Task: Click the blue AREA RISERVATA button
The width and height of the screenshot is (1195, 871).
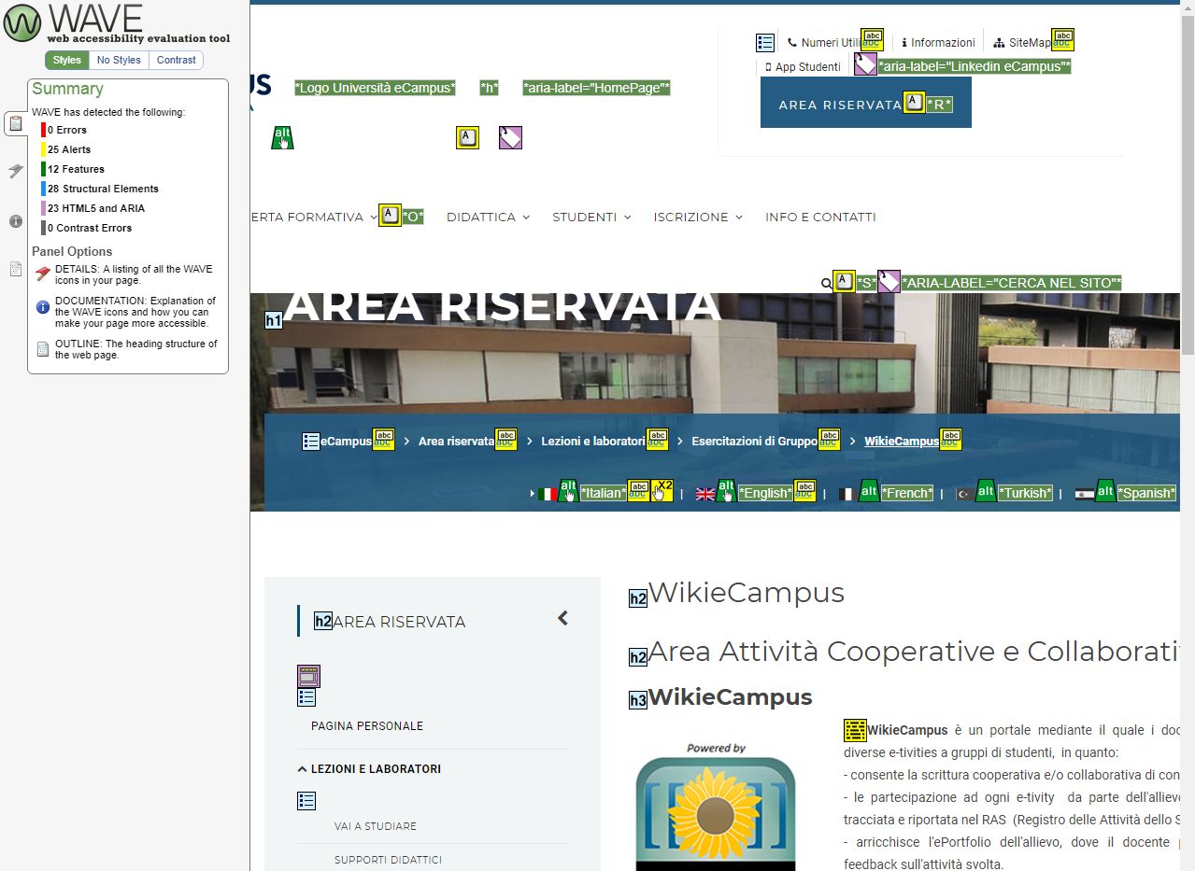Action: pos(866,103)
